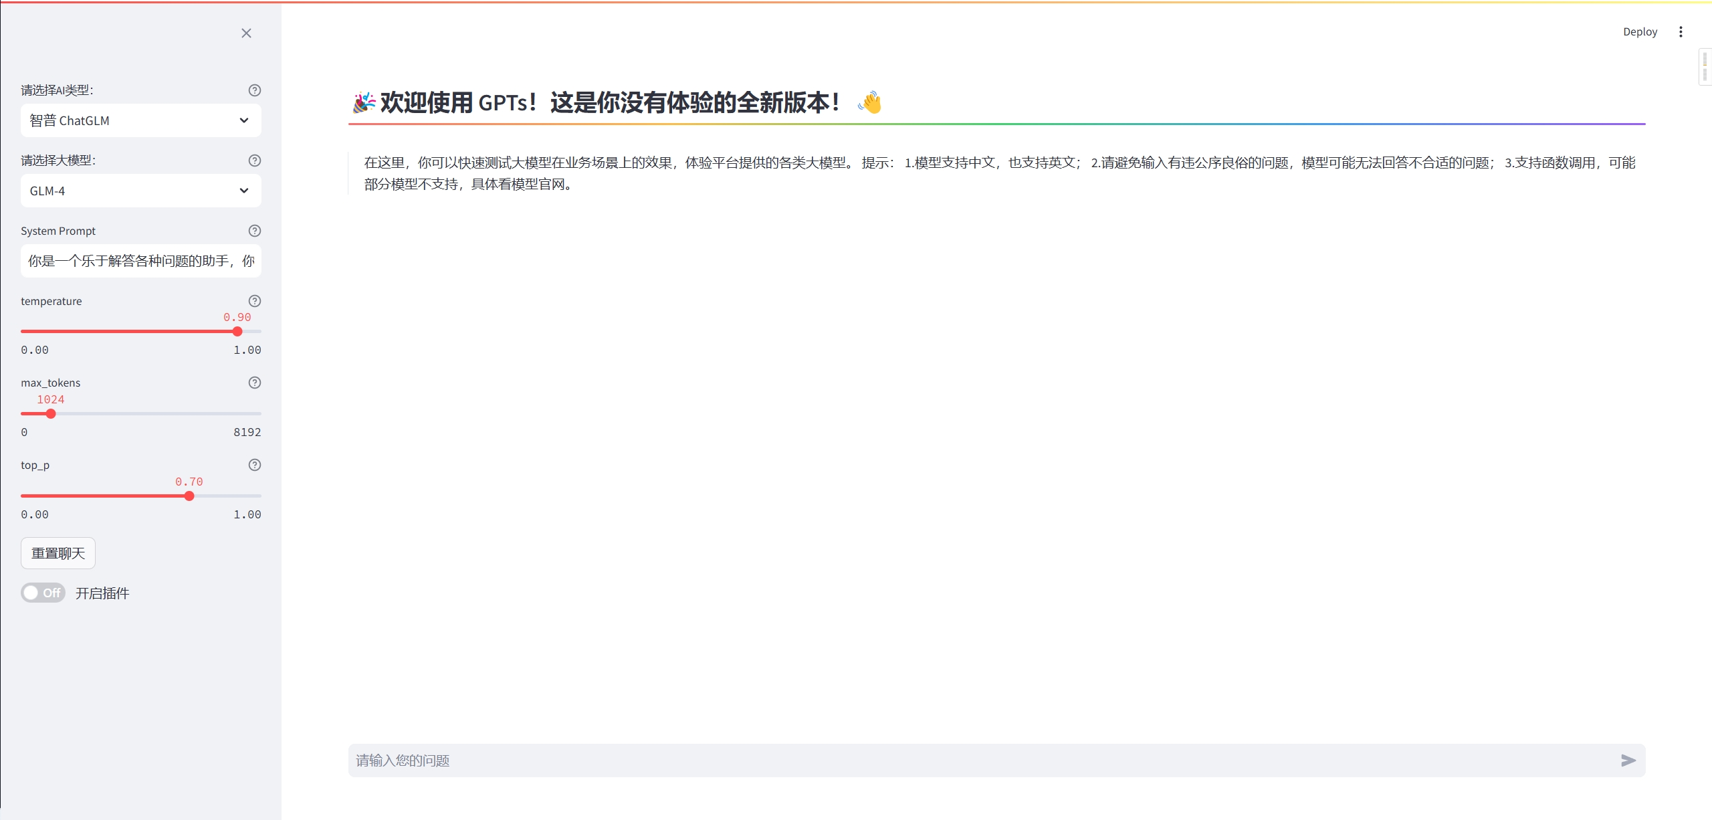Viewport: 1712px width, 820px height.
Task: Click the System Prompt help icon
Action: [254, 231]
